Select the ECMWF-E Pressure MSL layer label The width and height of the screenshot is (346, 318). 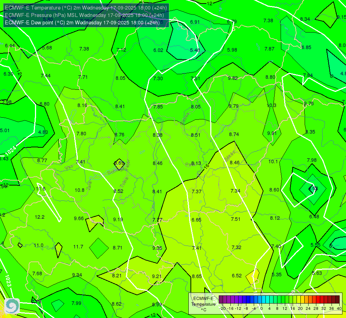pyautogui.click(x=84, y=15)
